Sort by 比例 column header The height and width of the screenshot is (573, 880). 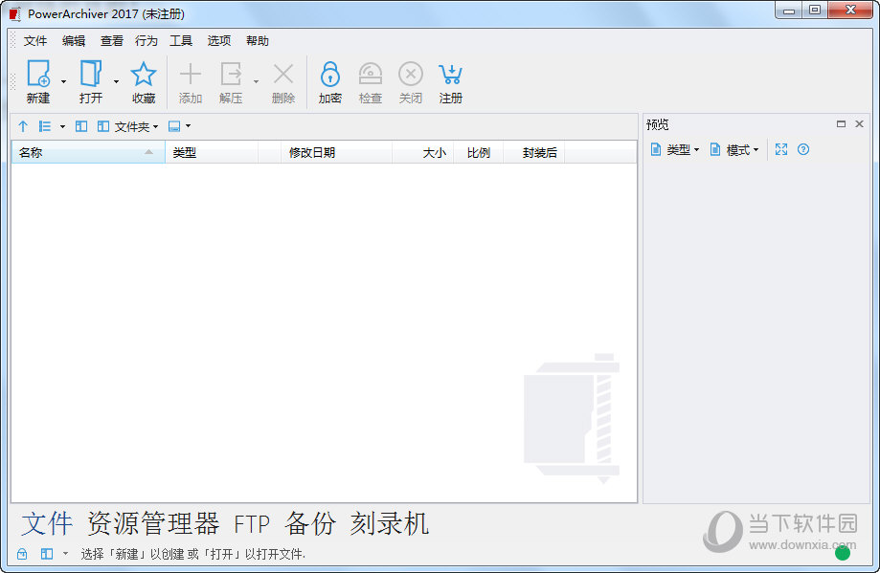478,152
